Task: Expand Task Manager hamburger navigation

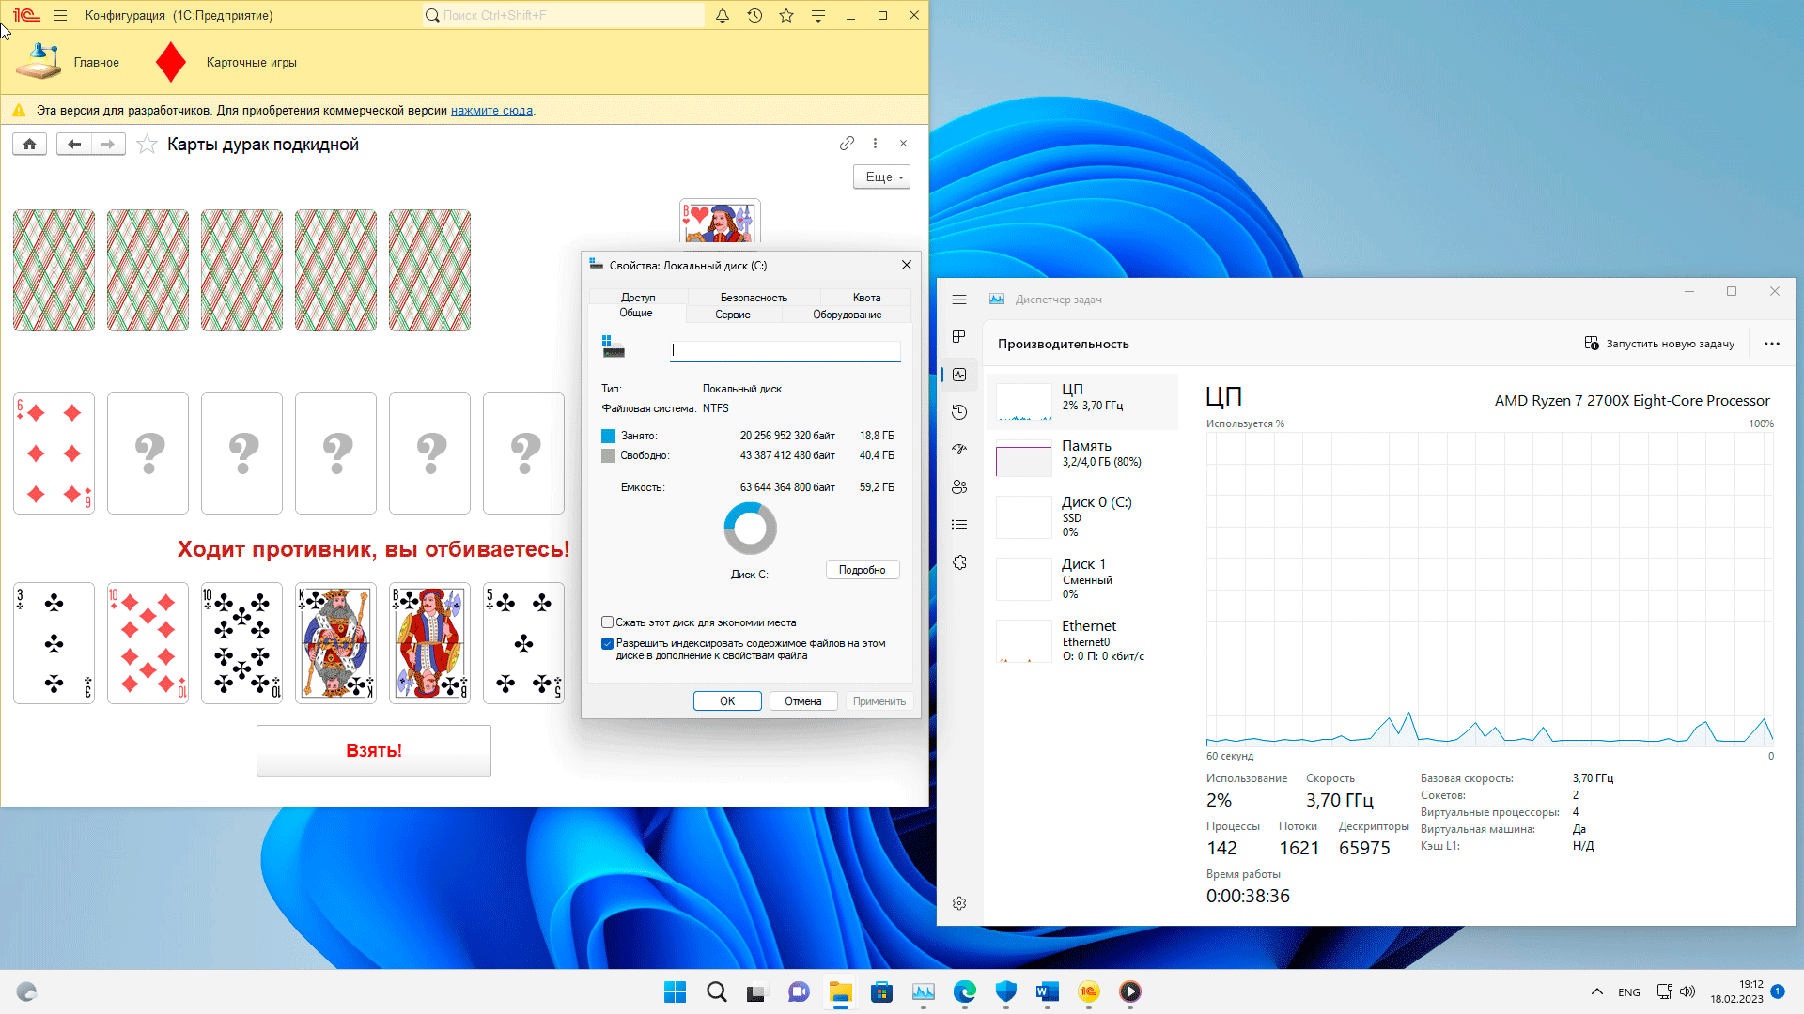Action: tap(959, 300)
